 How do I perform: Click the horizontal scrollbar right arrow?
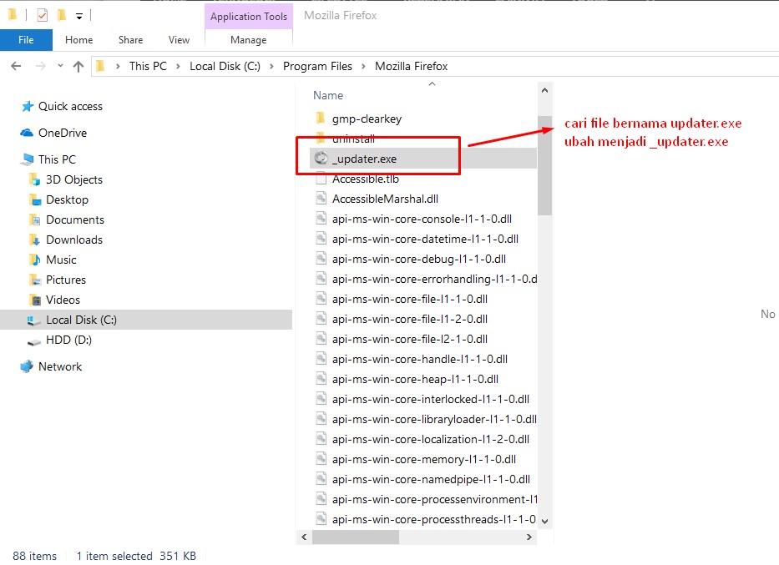pos(529,537)
